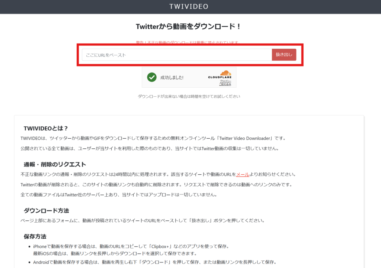This screenshot has width=381, height=268.
Task: Click the line starting ページ上部にあるフォームに
Action: point(143,221)
